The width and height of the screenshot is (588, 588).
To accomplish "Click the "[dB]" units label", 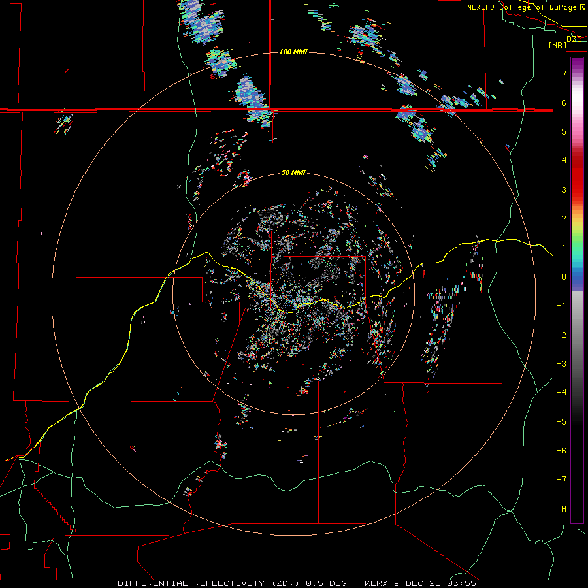I will 558,45.
